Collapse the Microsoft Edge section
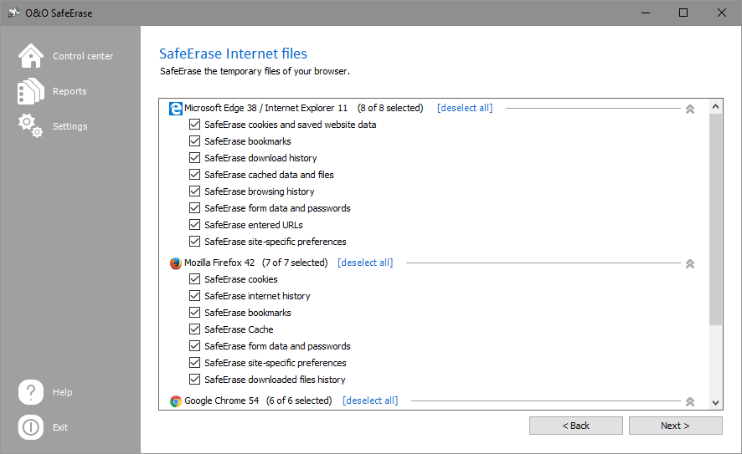This screenshot has height=454, width=742. click(690, 109)
